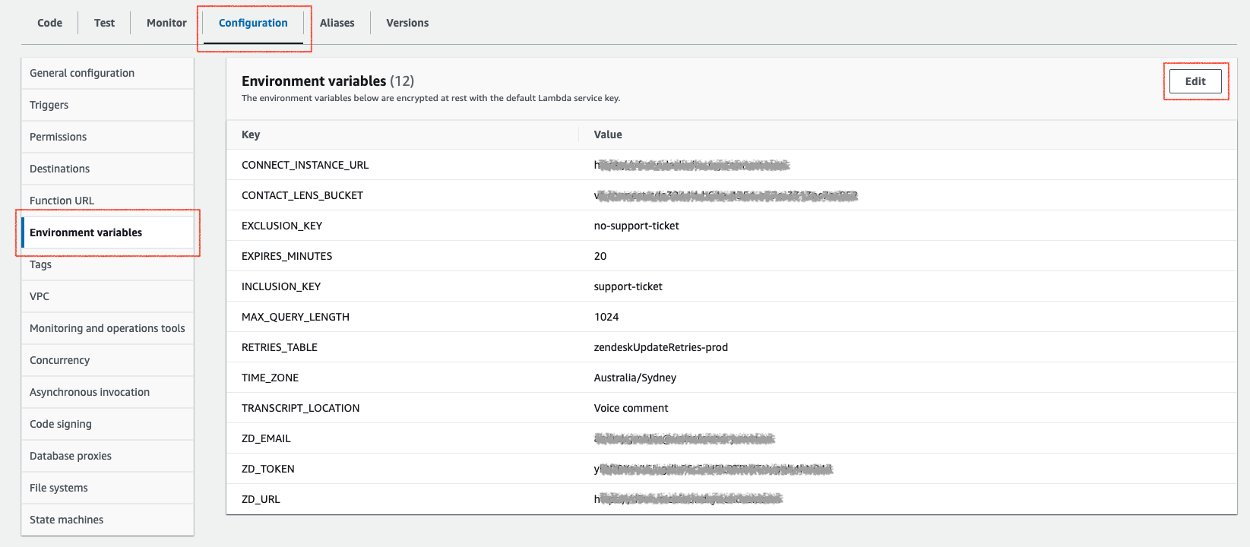Select Concurrency in the sidebar
This screenshot has width=1250, height=547.
click(59, 360)
